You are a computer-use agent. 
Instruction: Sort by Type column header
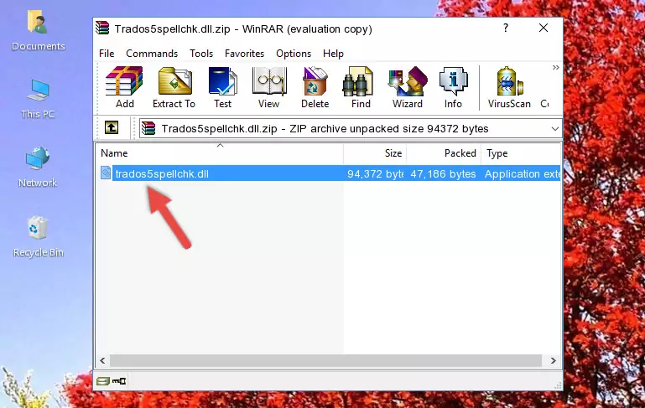point(521,153)
